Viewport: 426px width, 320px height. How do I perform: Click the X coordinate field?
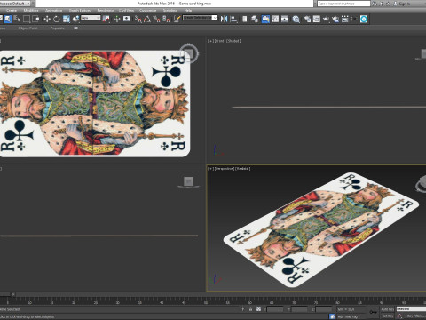[x=275, y=309]
